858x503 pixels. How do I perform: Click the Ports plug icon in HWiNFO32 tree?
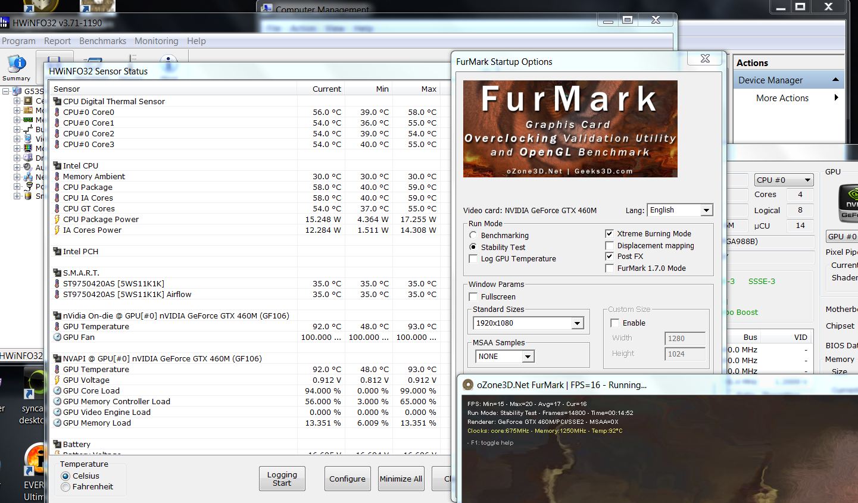(x=27, y=186)
